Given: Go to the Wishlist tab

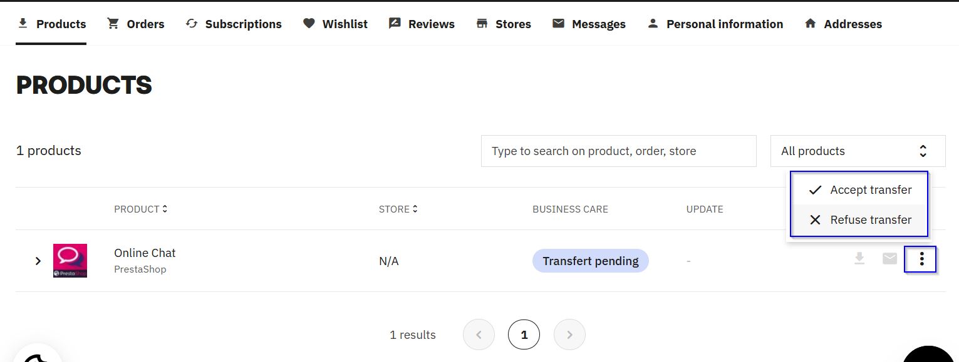Looking at the screenshot, I should click(x=335, y=24).
